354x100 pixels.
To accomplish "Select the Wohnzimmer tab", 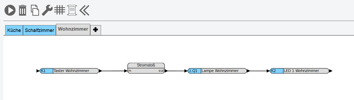I will tap(73, 29).
